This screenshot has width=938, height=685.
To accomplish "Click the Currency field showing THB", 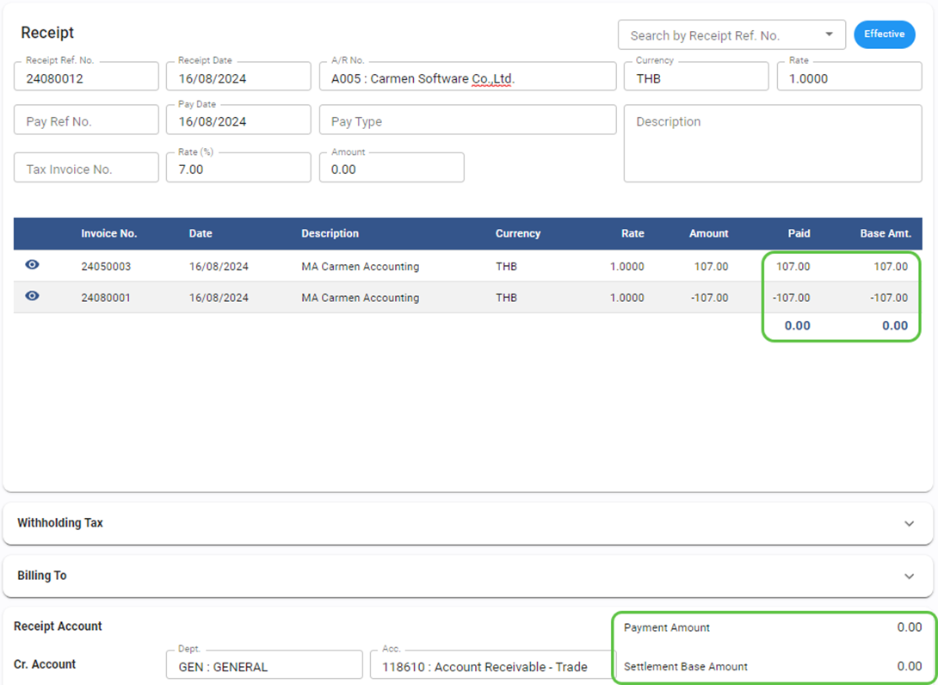I will (695, 77).
